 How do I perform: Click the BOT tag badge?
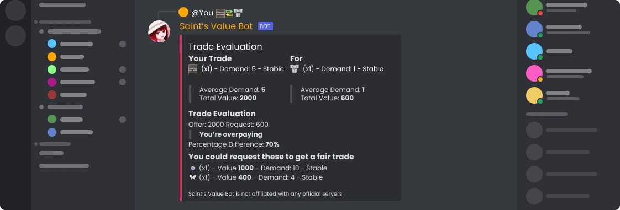point(265,26)
